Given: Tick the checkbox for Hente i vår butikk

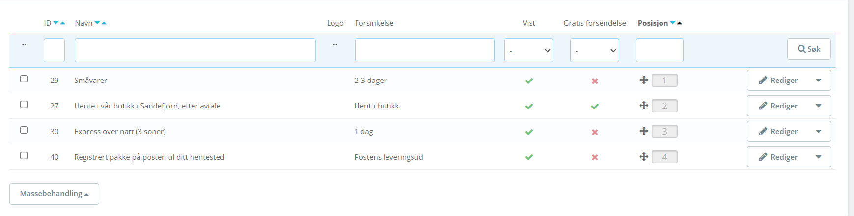Looking at the screenshot, I should [x=24, y=105].
